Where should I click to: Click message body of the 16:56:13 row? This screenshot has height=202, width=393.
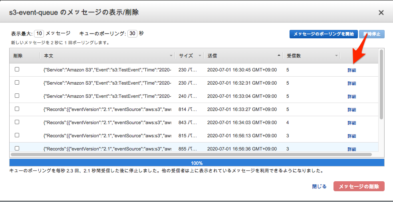(107, 136)
